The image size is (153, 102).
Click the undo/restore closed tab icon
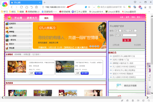click(32, 7)
